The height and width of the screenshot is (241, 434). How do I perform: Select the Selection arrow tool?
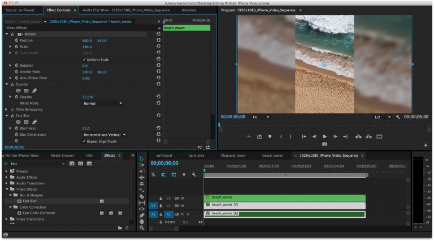coord(142,159)
